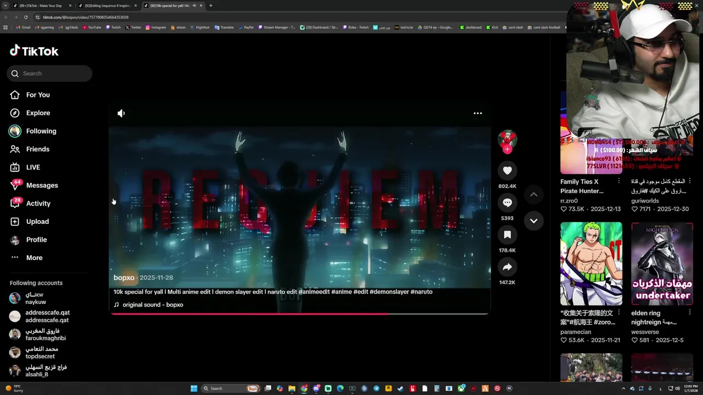Reload the page in browser
This screenshot has width=703, height=395.
point(25,17)
